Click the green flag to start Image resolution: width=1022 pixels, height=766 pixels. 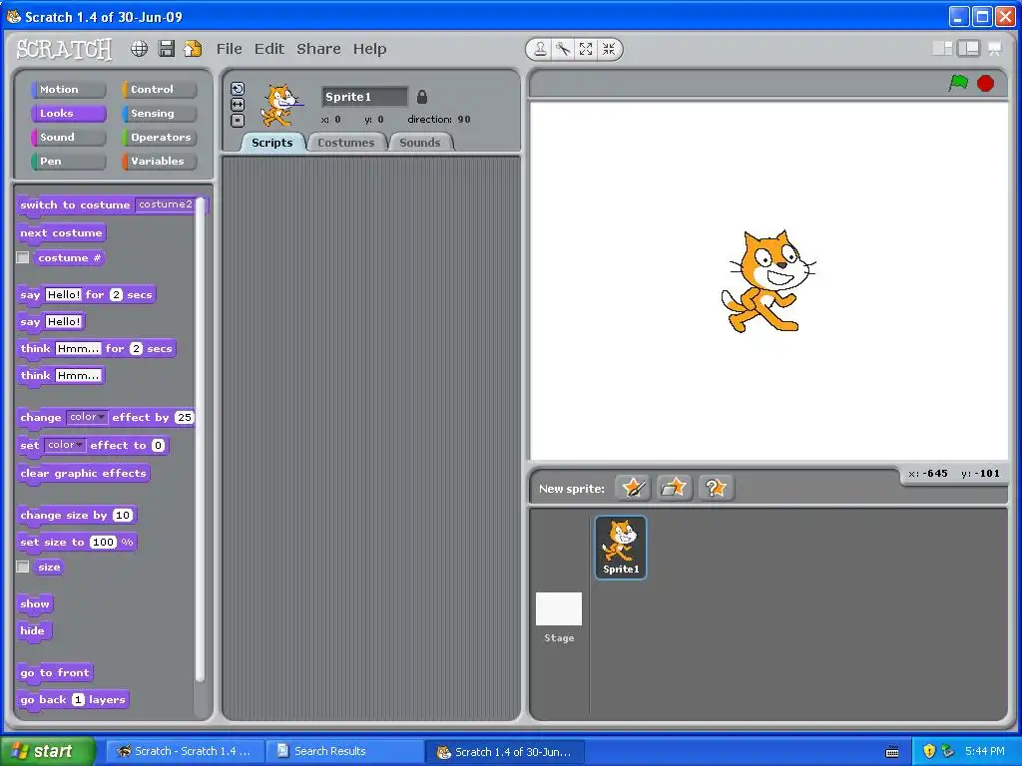tap(959, 83)
